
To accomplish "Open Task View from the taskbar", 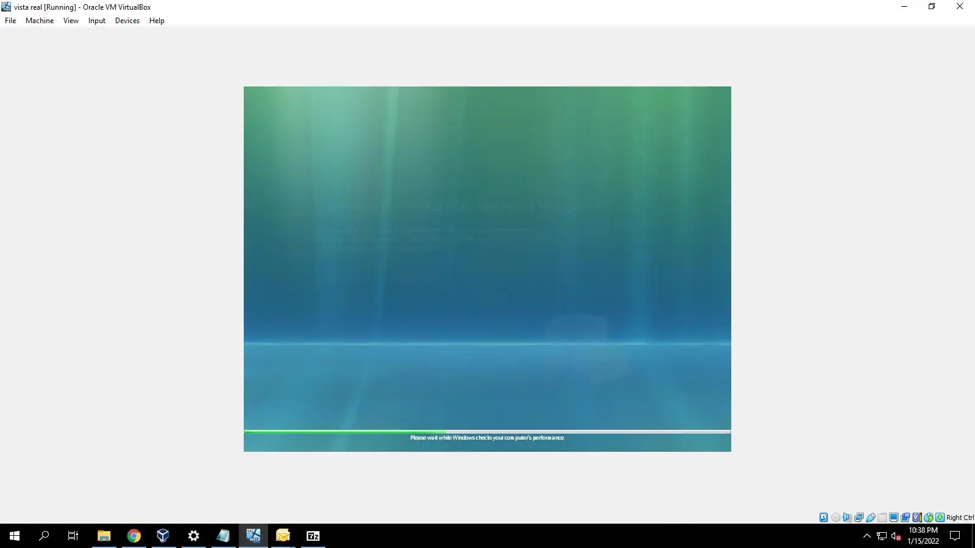I will tap(73, 536).
